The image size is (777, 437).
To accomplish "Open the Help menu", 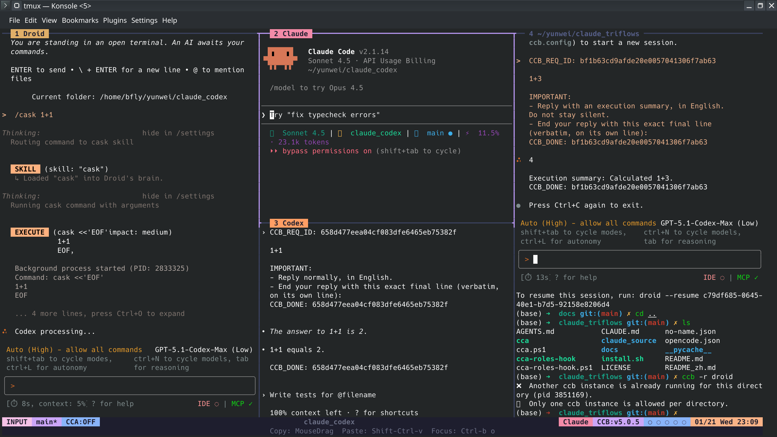I will [x=169, y=20].
